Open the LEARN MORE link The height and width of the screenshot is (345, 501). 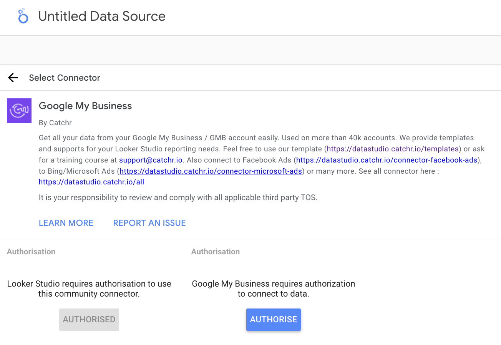66,223
